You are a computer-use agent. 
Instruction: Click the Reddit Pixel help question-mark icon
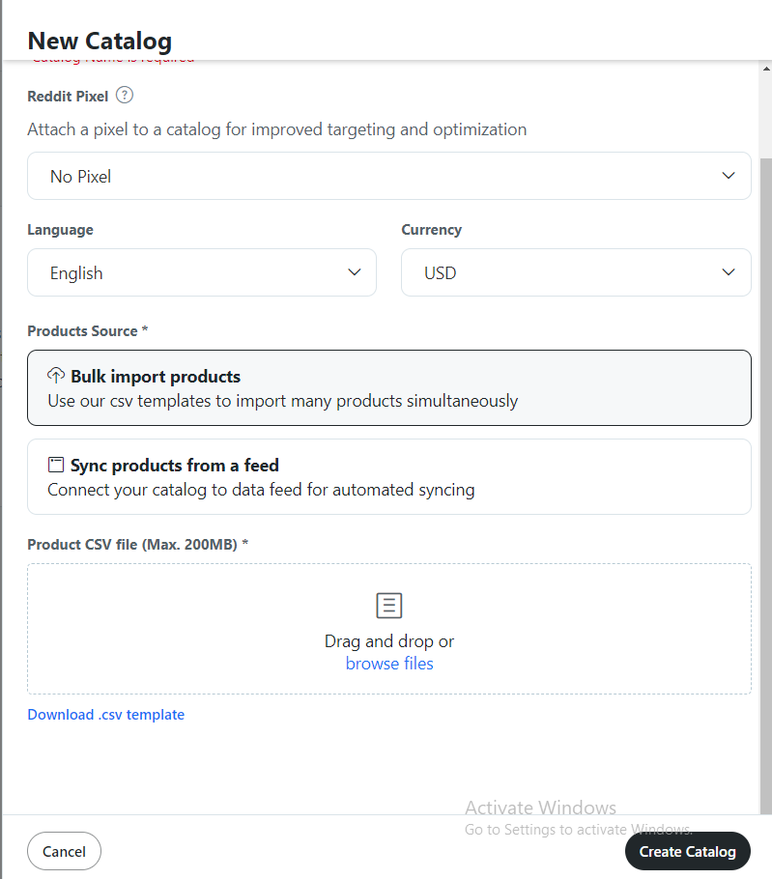click(124, 96)
